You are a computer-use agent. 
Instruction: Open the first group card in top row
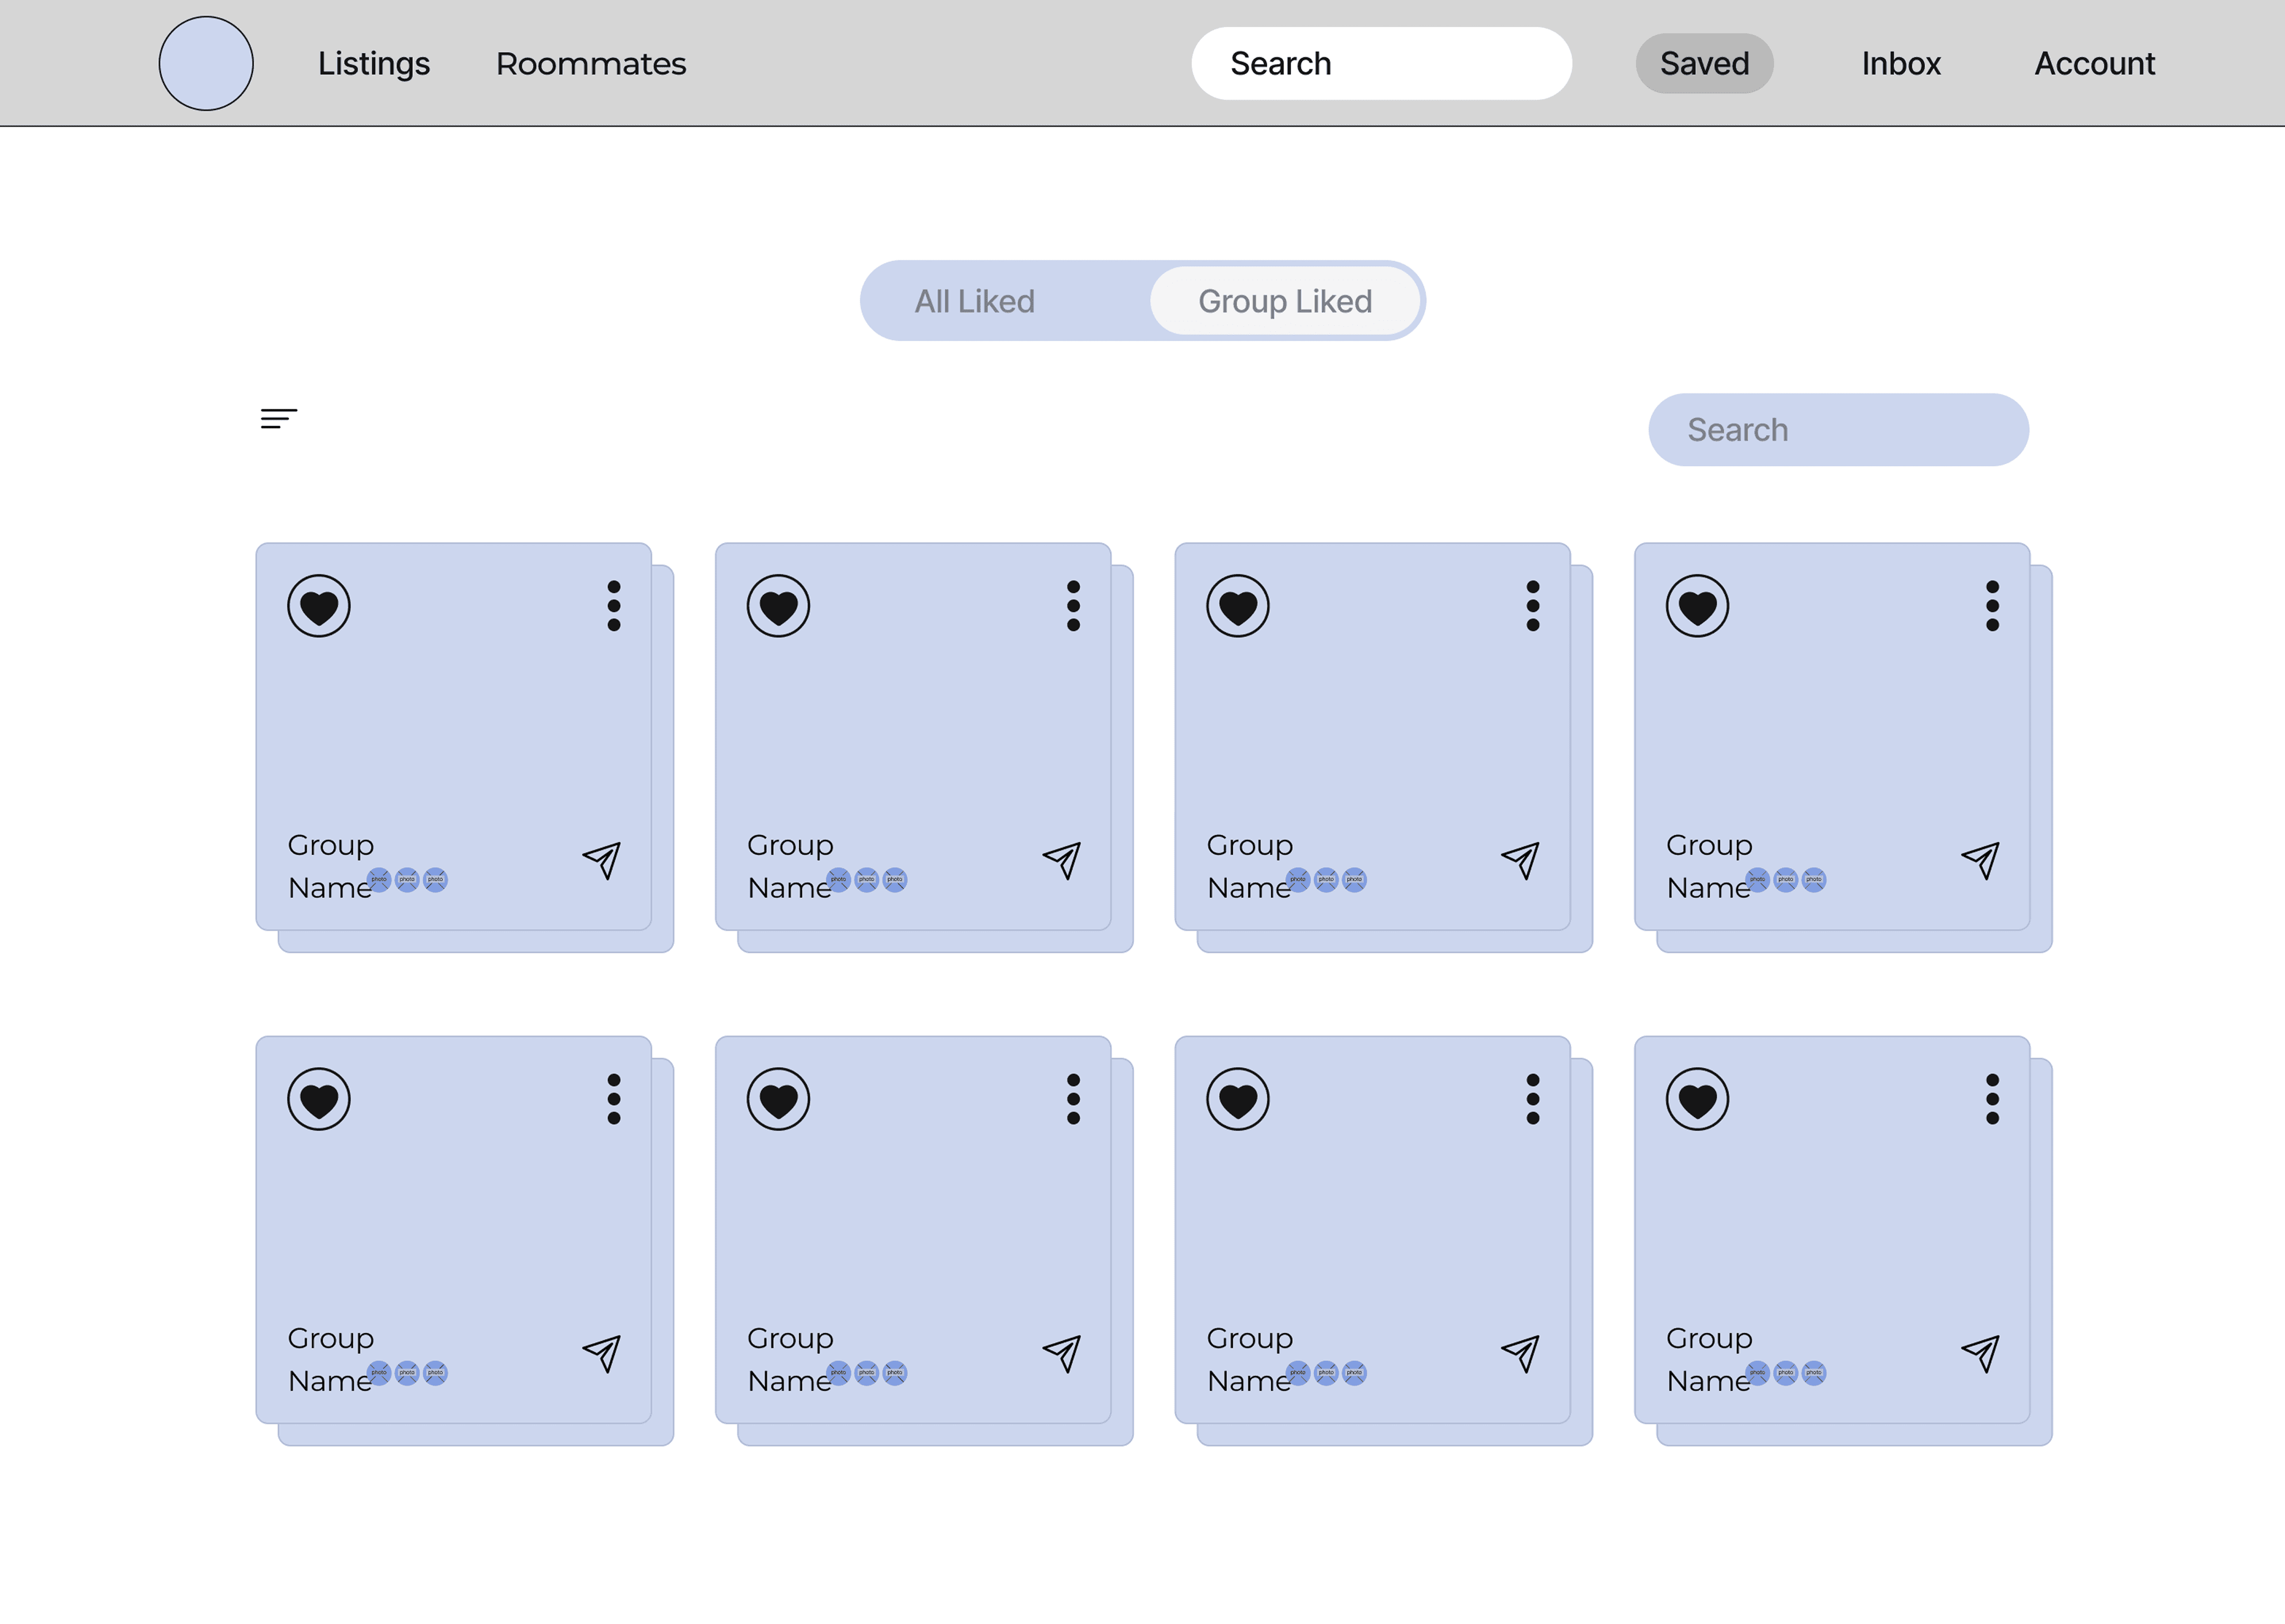453,737
